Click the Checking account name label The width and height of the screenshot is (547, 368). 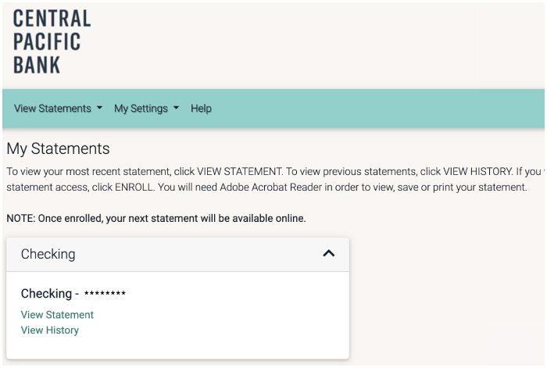tap(46, 294)
